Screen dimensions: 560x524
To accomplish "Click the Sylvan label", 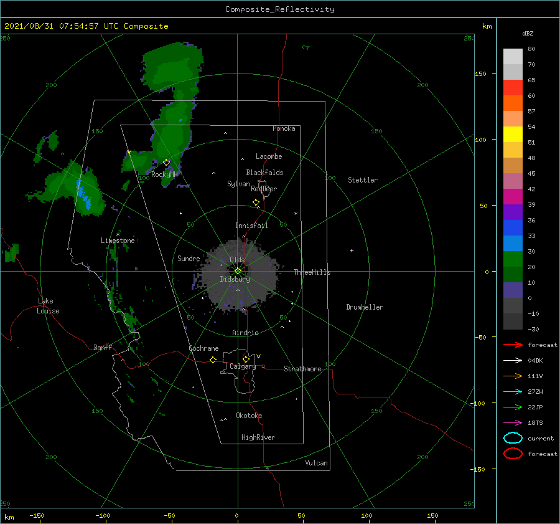I will coord(238,184).
